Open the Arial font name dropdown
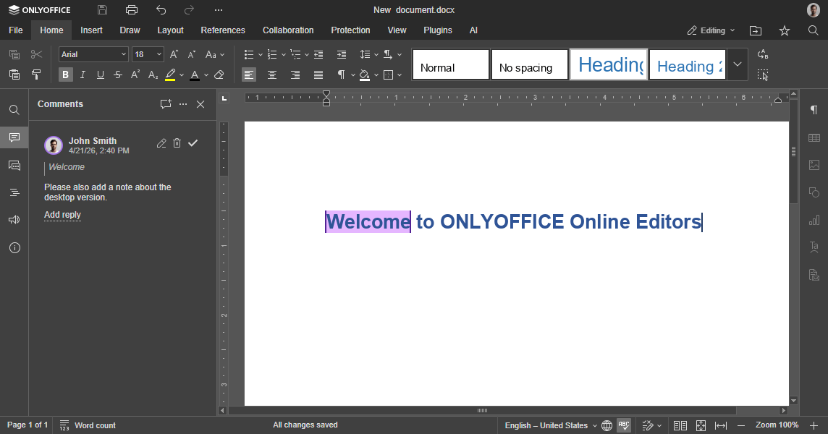The height and width of the screenshot is (434, 828). (x=93, y=54)
